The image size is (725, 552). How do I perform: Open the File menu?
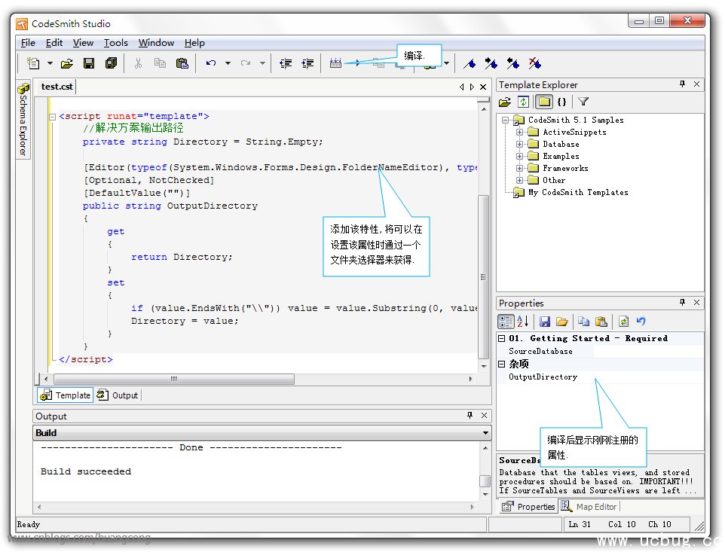pos(28,43)
